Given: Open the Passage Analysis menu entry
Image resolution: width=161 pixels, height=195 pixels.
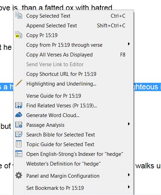Looking at the screenshot, I should pos(73,125).
